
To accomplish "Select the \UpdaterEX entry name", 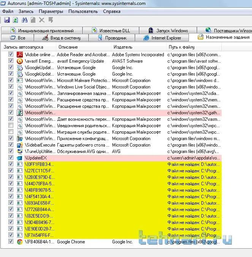I will [x=36, y=158].
